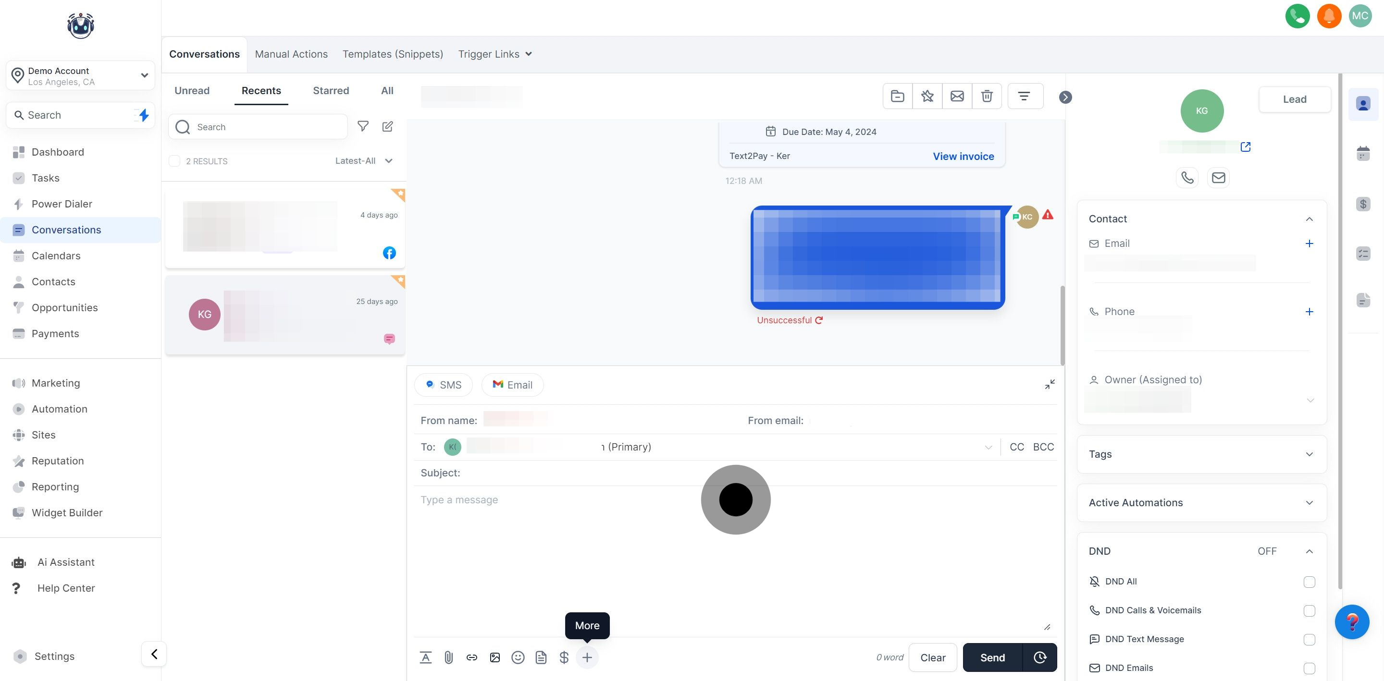Enable the DND All checkbox
This screenshot has width=1384, height=681.
(1309, 582)
